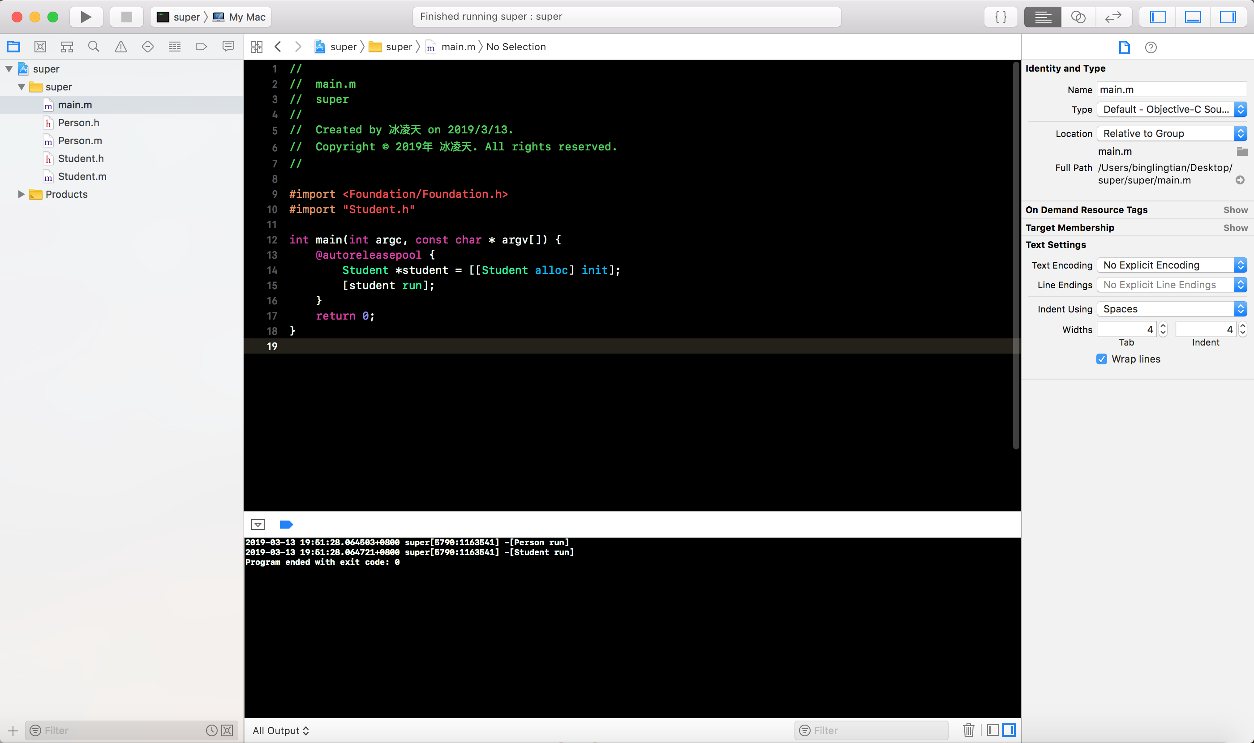Hide the navigator pane toggle
1254x743 pixels.
coord(1158,17)
